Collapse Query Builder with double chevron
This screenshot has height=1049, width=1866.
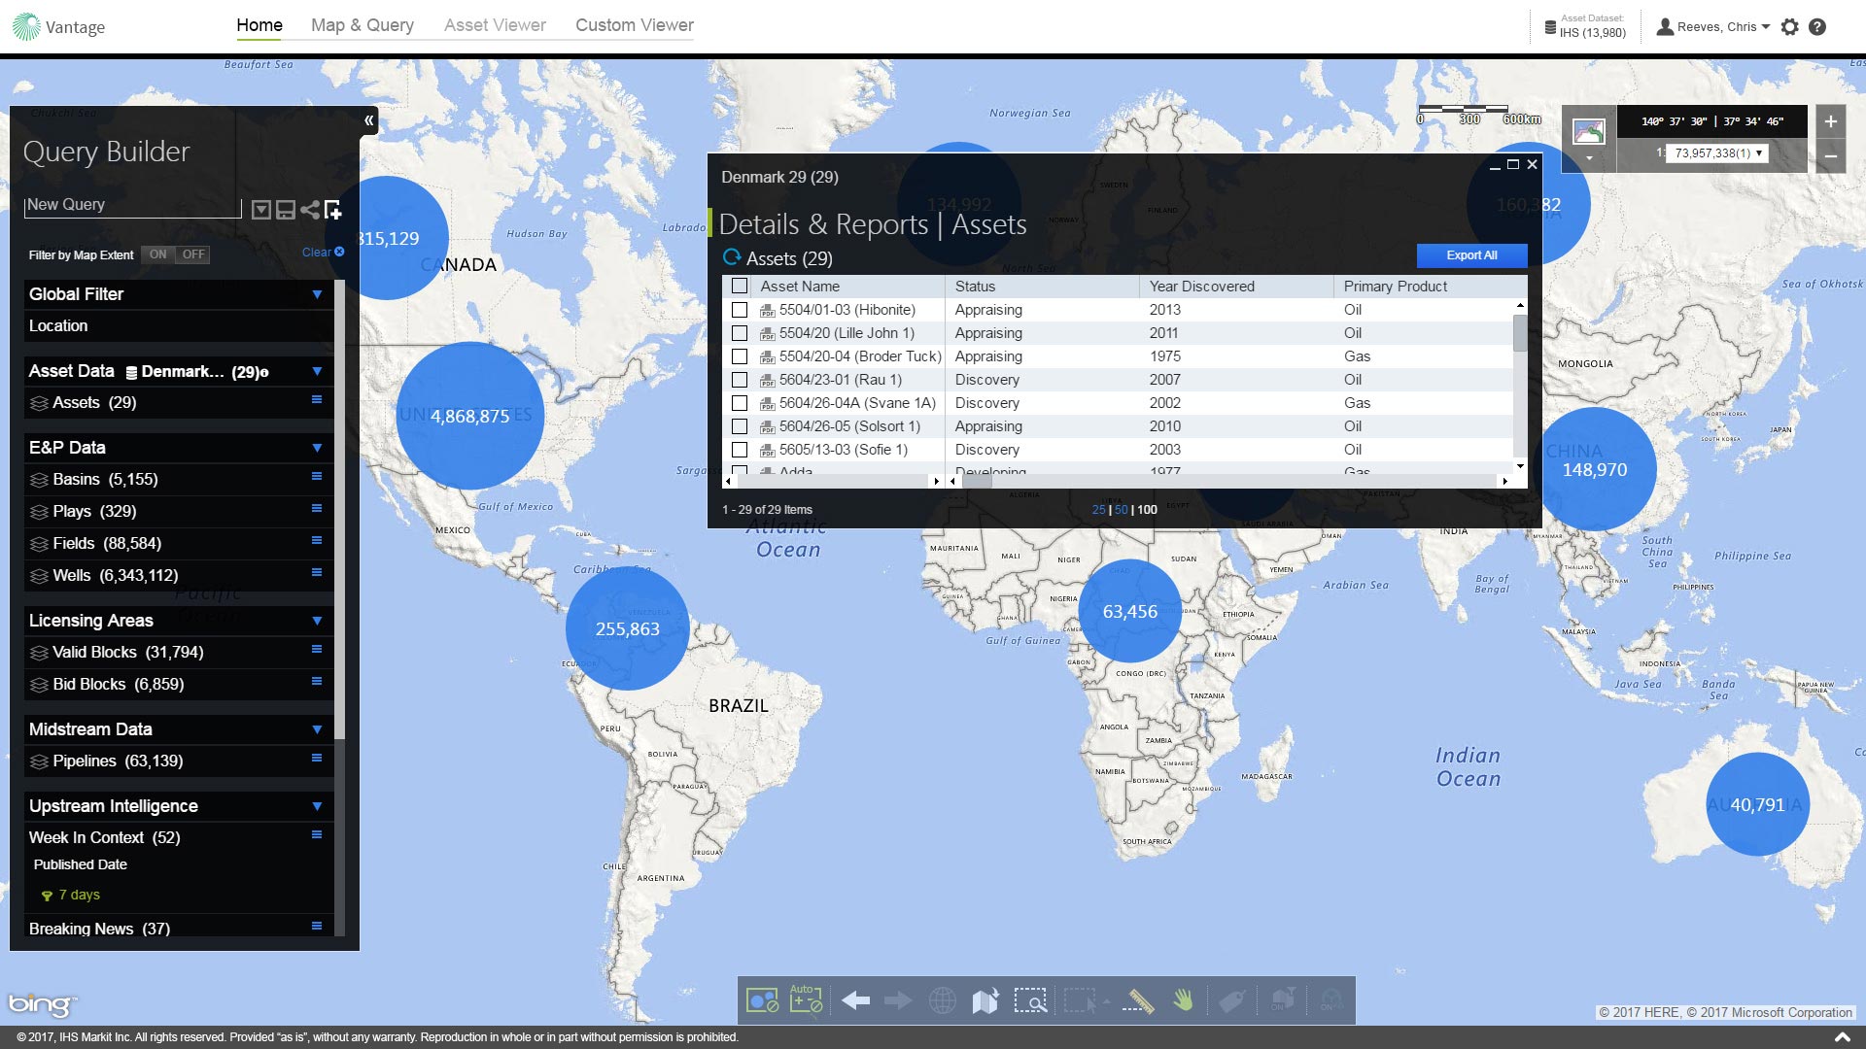point(369,120)
